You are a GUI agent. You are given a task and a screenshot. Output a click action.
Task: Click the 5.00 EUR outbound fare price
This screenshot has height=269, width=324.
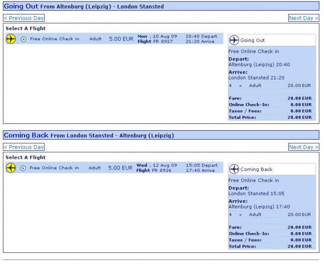tap(121, 39)
